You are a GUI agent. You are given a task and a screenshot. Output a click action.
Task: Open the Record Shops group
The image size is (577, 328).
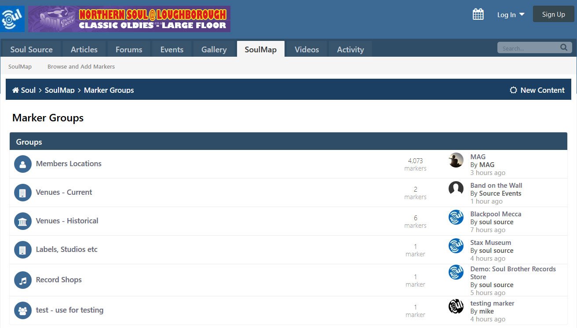59,280
